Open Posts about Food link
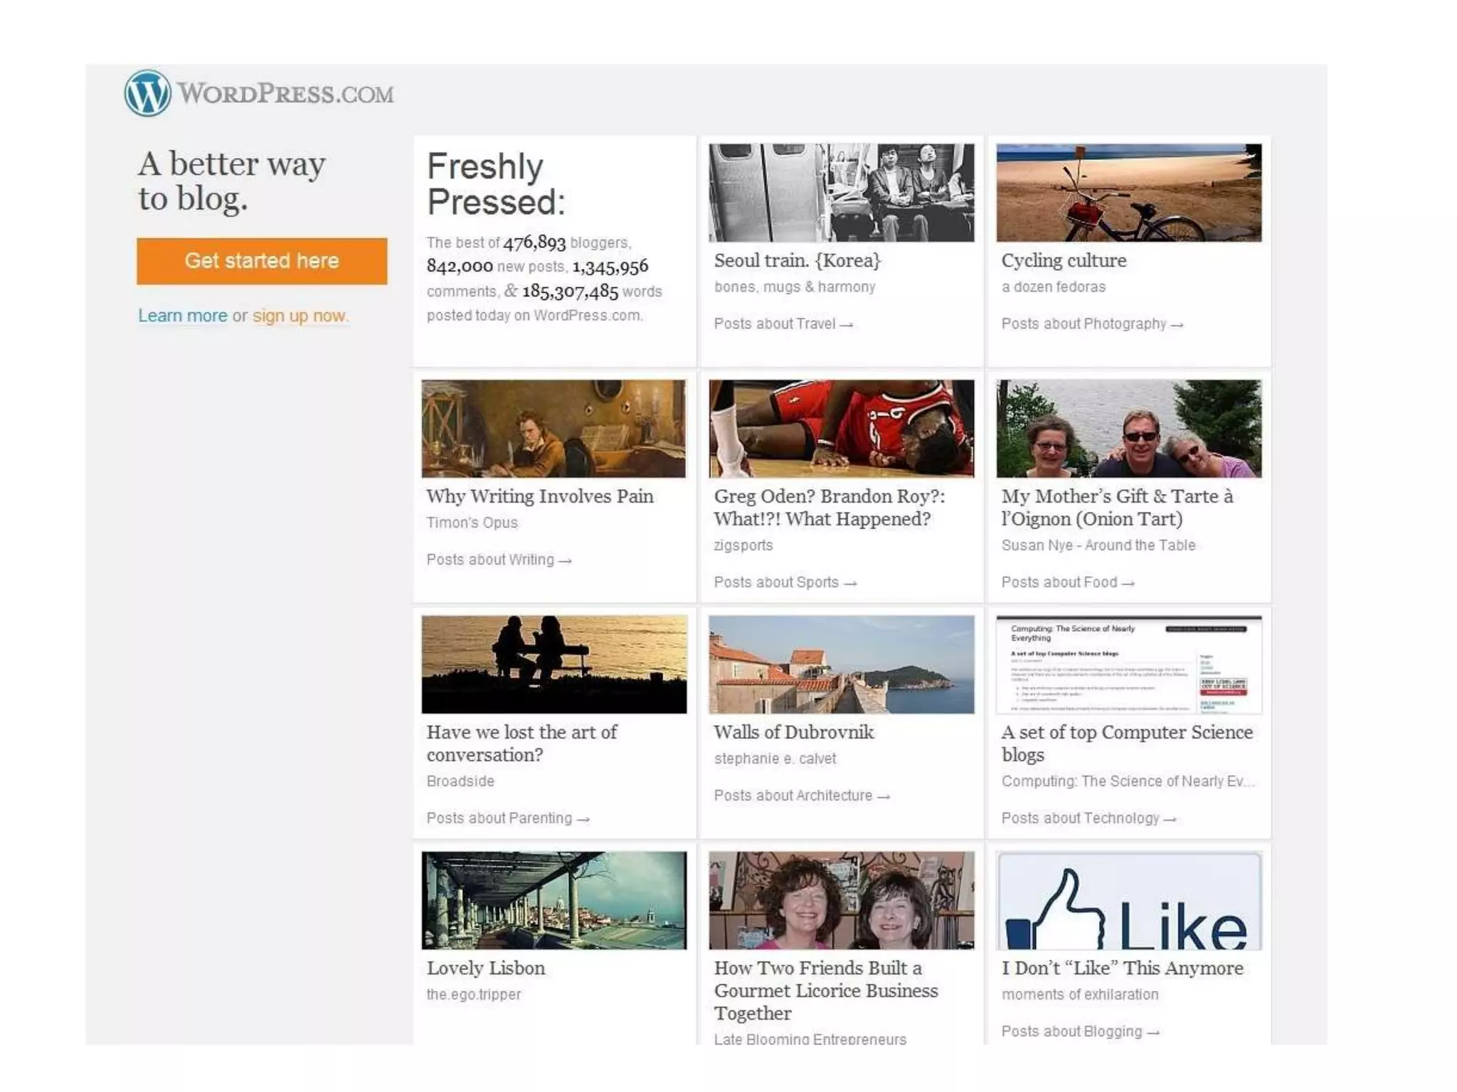This screenshot has width=1457, height=1092. click(1067, 583)
